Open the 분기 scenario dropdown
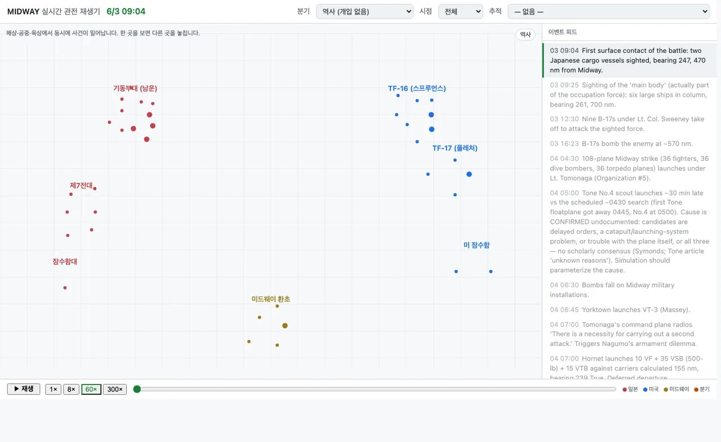This screenshot has width=721, height=442. (364, 11)
